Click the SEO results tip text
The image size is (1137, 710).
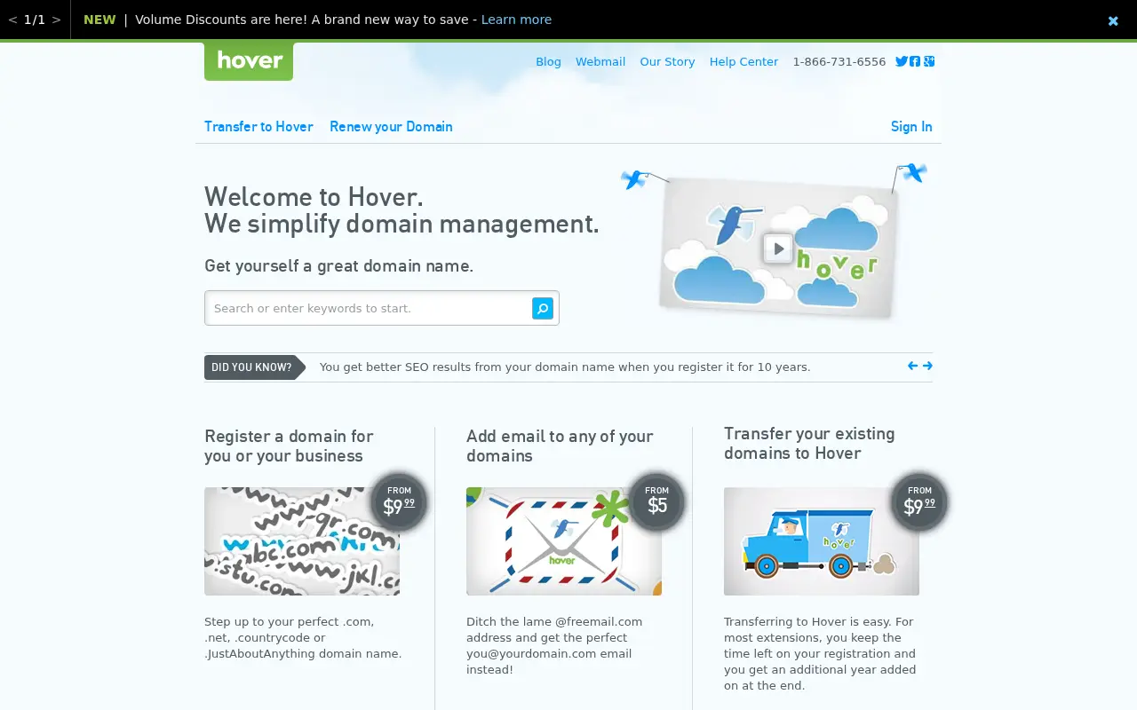565,367
